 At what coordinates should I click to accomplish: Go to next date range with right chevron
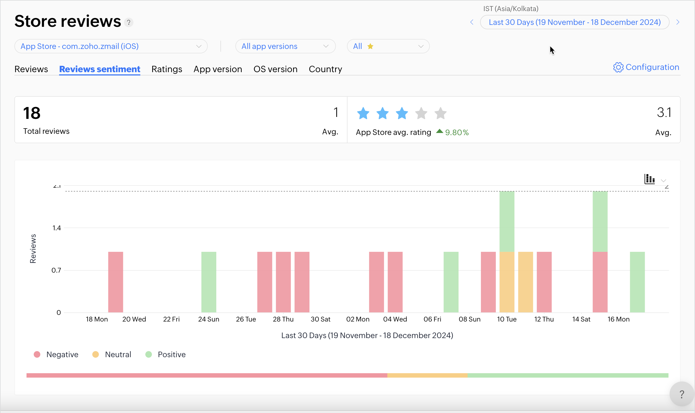click(x=678, y=22)
